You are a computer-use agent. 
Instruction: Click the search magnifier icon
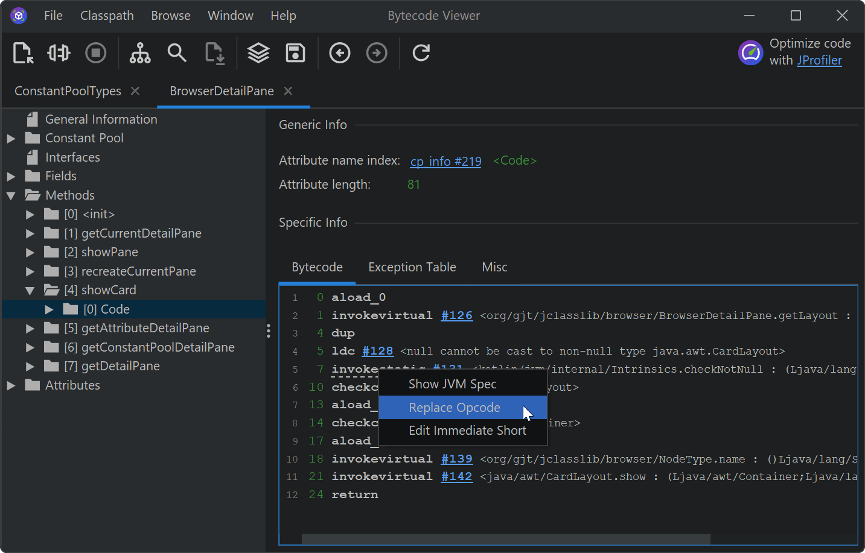tap(177, 53)
